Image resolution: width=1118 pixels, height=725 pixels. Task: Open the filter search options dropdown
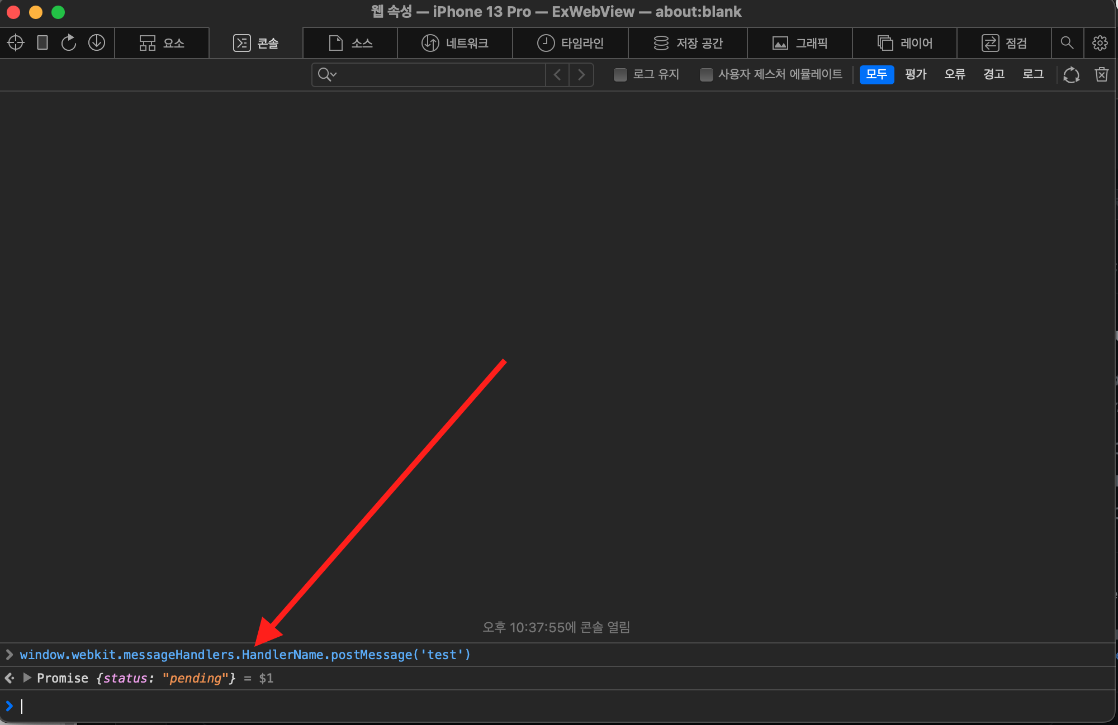point(327,74)
